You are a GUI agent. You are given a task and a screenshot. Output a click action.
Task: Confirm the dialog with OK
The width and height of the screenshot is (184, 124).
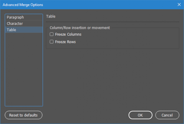(x=140, y=115)
